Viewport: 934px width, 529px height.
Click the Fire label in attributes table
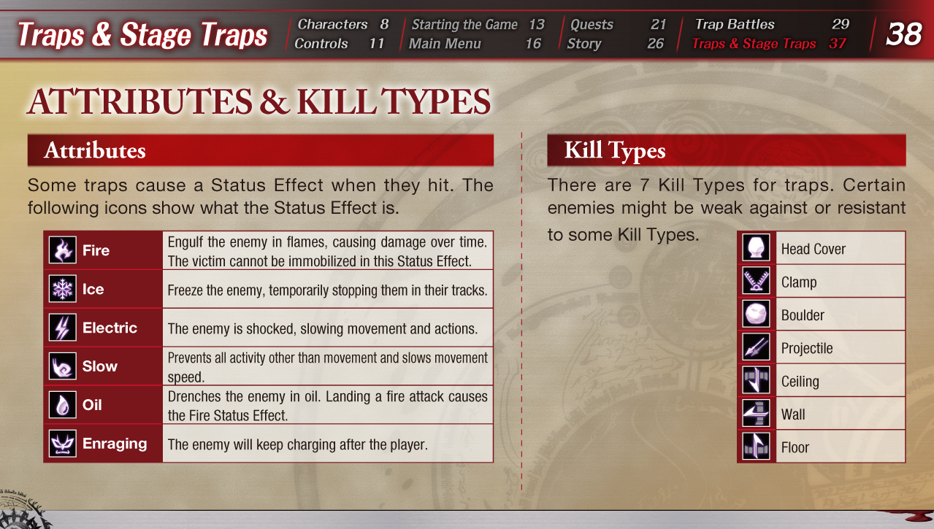click(x=96, y=250)
